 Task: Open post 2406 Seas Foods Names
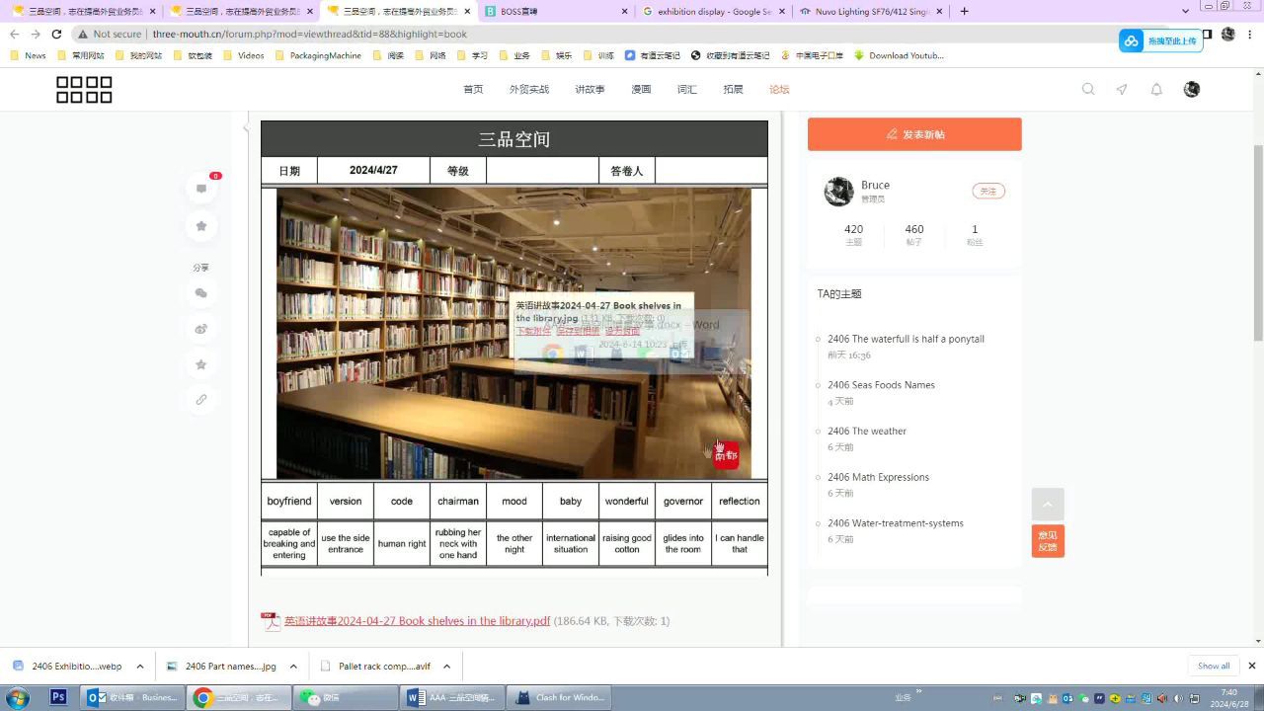pos(881,385)
